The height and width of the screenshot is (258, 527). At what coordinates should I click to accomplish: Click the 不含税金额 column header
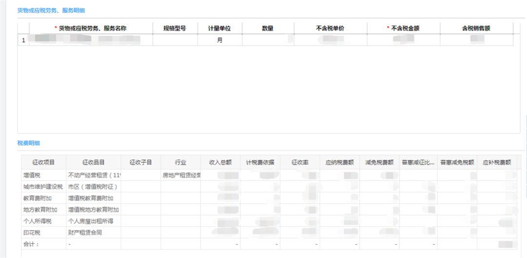click(404, 29)
